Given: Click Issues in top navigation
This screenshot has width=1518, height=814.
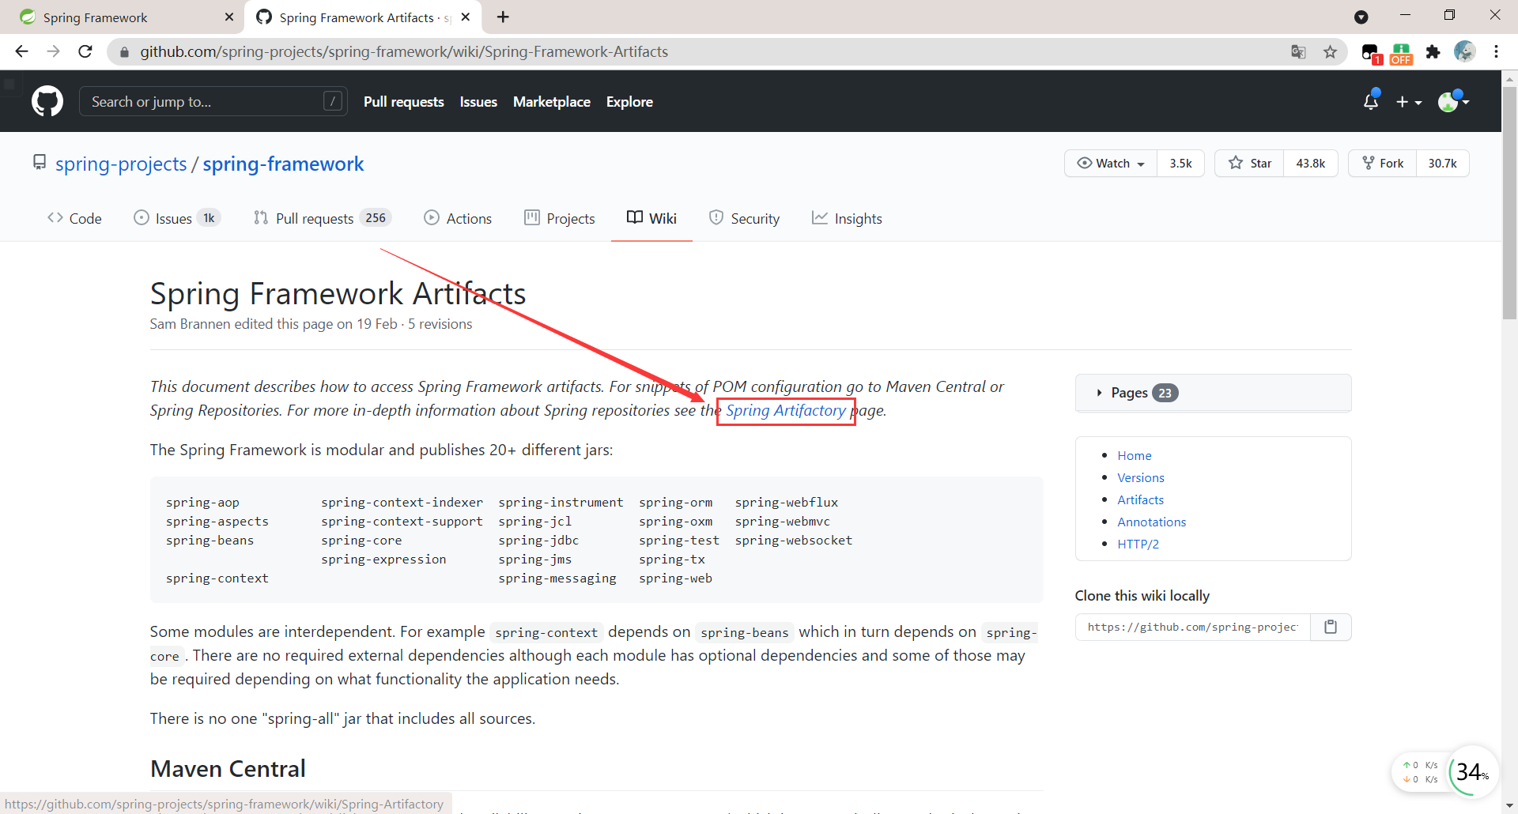Looking at the screenshot, I should (x=478, y=102).
